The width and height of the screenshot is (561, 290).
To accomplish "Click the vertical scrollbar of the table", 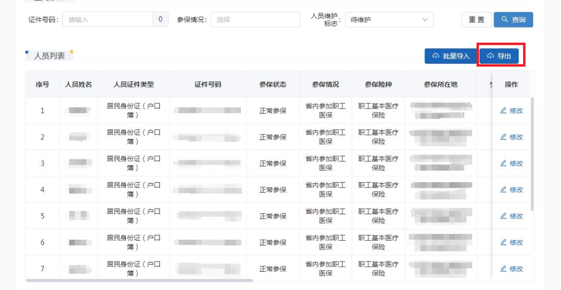I will coord(532,154).
